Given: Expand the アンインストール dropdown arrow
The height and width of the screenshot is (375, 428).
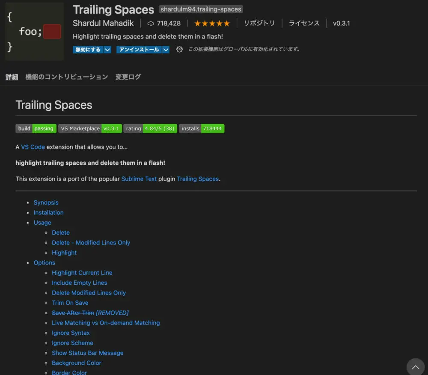Looking at the screenshot, I should click(x=166, y=50).
